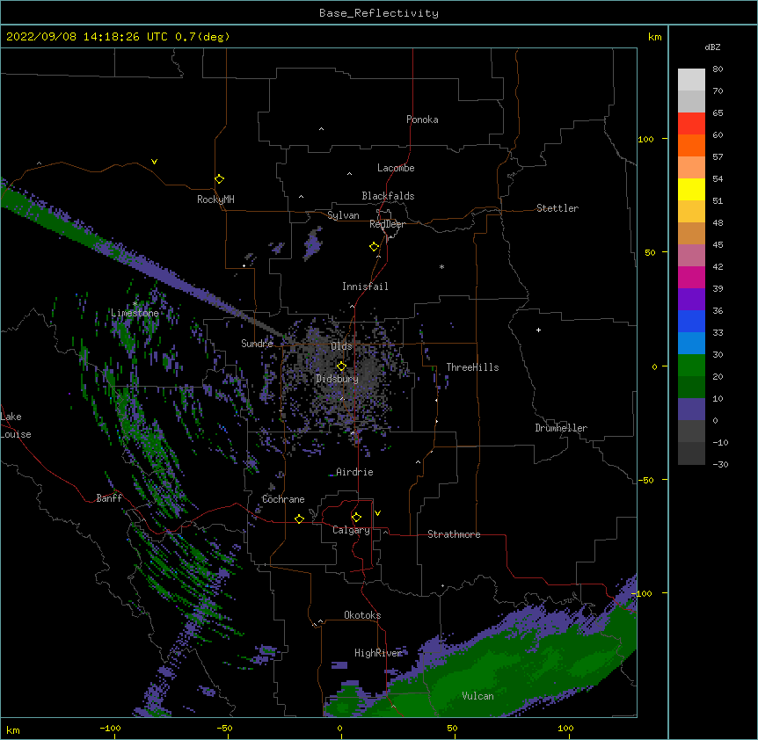Click the Didsbury town label
Screen dimensions: 758x740
[x=337, y=379]
